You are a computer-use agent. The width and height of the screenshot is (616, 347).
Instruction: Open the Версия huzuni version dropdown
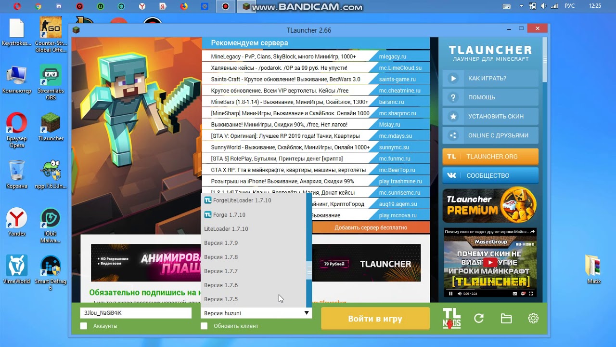[256, 313]
